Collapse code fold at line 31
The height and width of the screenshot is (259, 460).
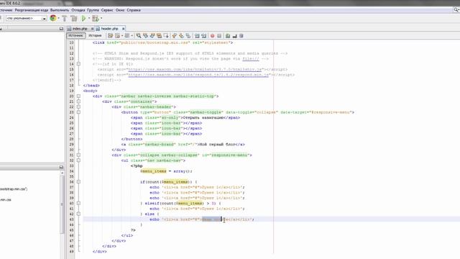[78, 155]
